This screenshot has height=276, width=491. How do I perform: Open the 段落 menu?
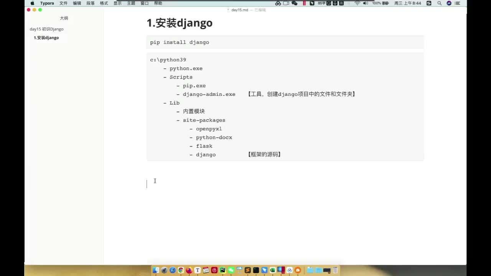[x=91, y=3]
